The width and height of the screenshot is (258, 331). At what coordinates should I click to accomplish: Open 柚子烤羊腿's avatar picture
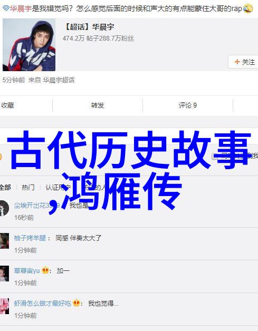(x=4, y=241)
